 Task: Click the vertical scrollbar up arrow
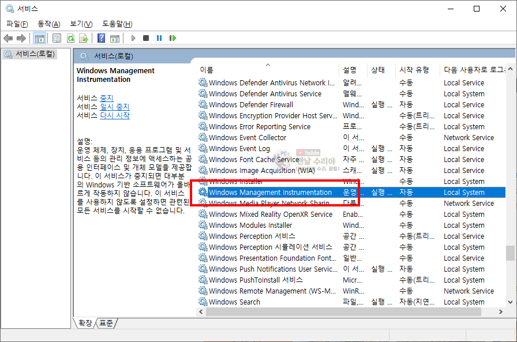coord(511,69)
